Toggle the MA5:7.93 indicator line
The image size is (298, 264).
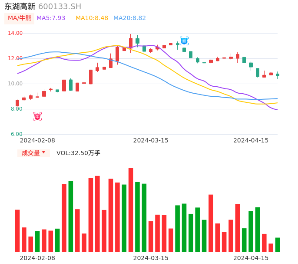point(51,18)
